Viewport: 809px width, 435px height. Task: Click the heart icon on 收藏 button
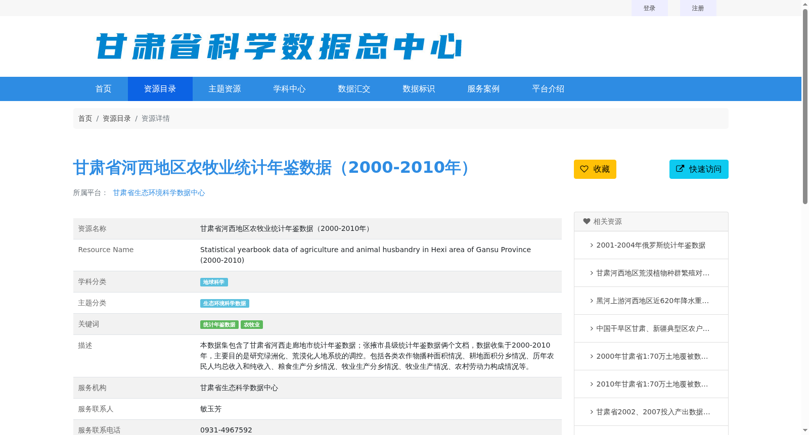[584, 169]
